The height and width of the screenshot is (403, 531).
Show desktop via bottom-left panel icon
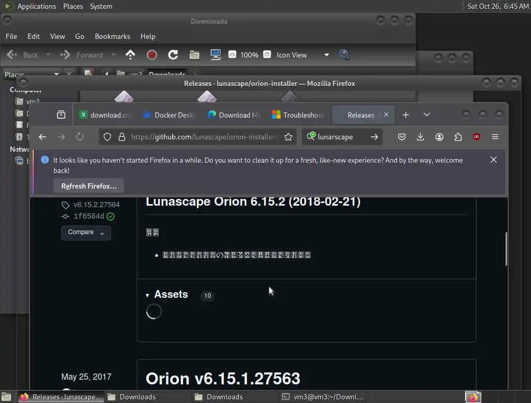click(x=6, y=397)
